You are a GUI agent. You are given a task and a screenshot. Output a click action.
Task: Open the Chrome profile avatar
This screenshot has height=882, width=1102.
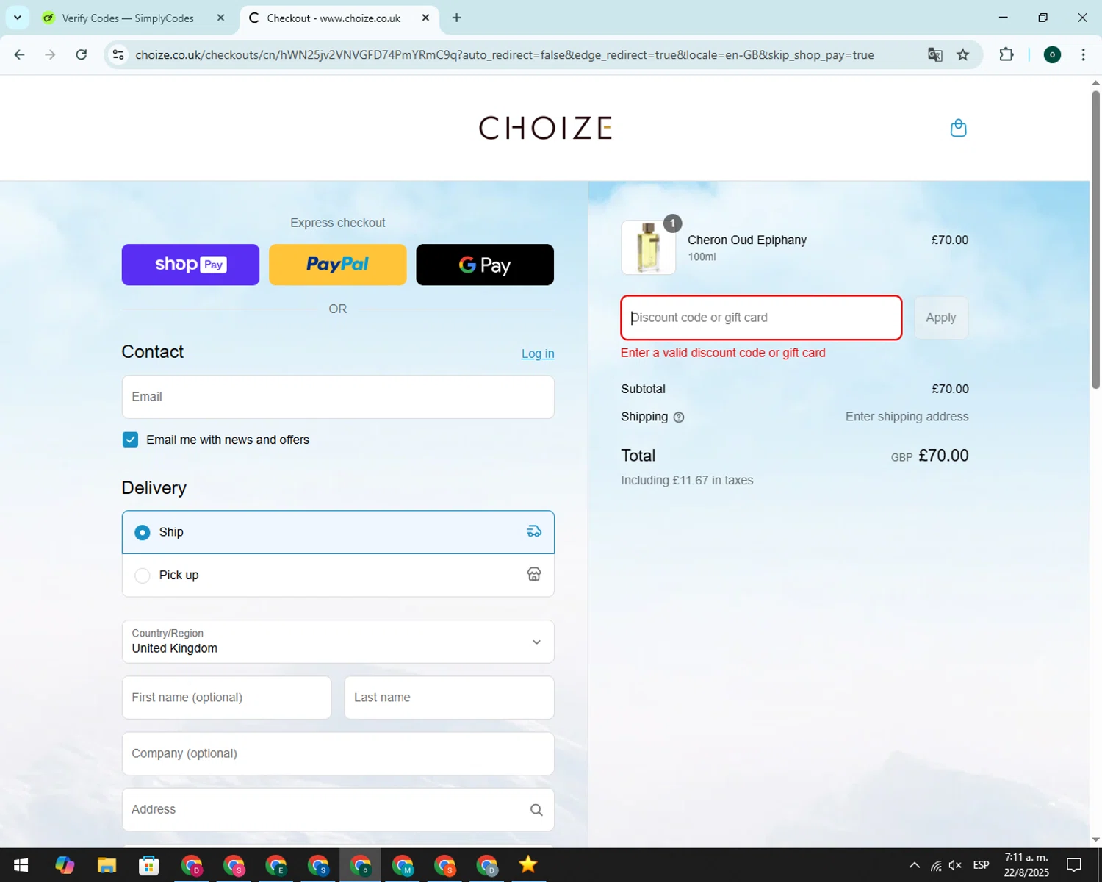click(1052, 54)
